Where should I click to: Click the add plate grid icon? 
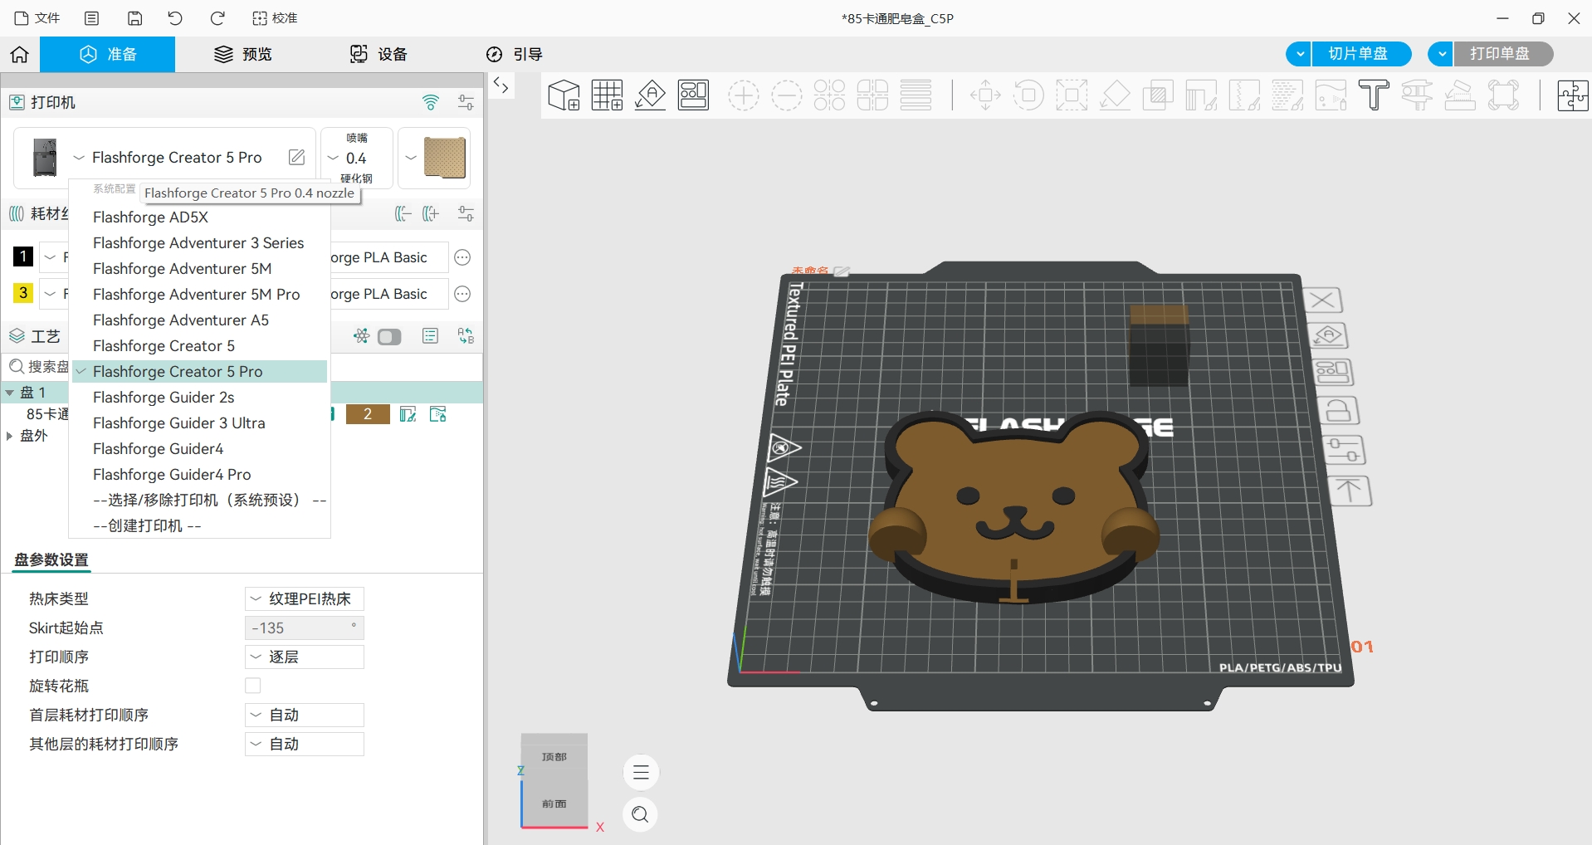(x=608, y=95)
